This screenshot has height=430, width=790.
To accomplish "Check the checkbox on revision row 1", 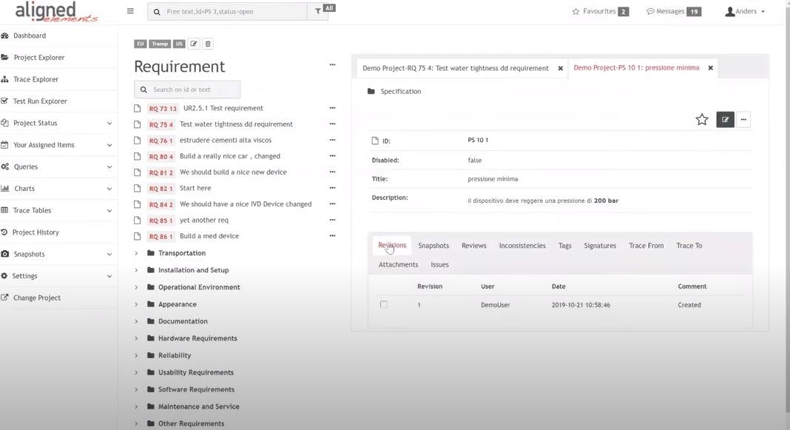I will [x=382, y=304].
